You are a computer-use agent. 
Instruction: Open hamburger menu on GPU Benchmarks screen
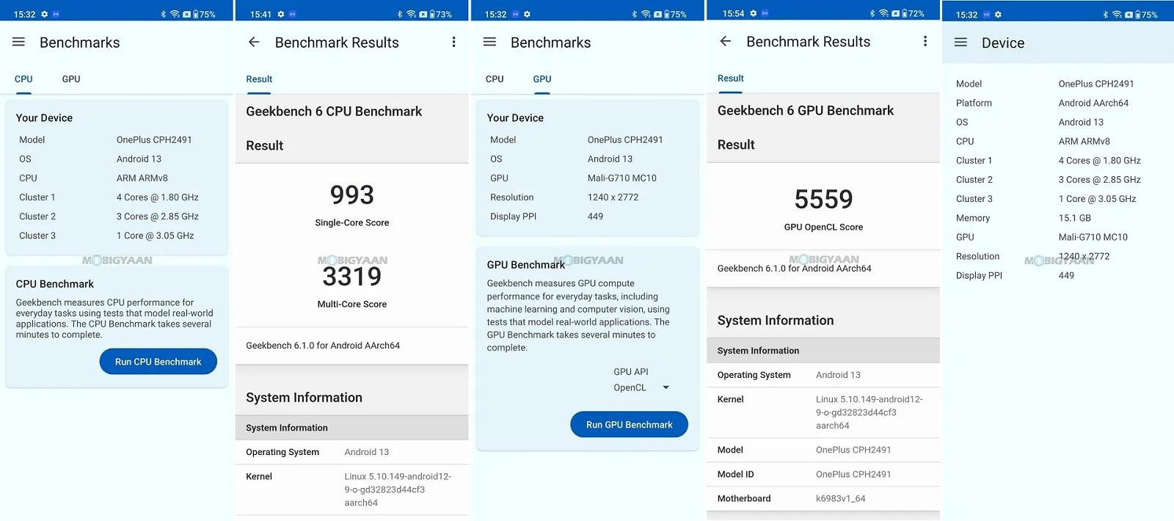click(490, 43)
